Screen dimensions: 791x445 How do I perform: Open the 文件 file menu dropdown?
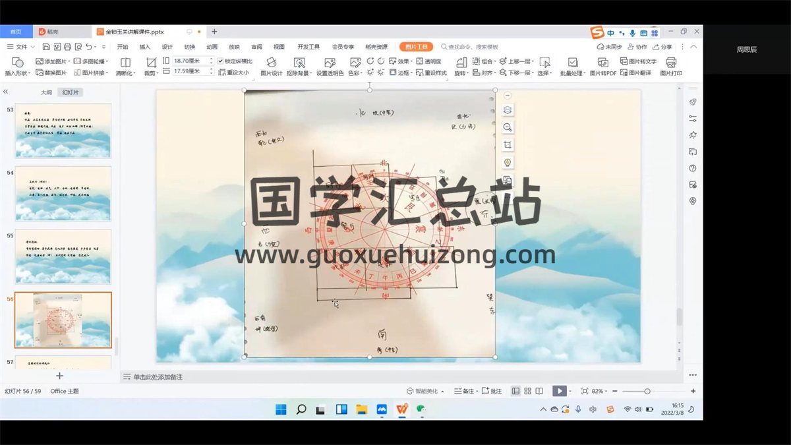[x=21, y=47]
